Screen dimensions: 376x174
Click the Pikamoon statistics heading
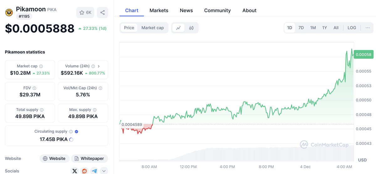(x=25, y=52)
